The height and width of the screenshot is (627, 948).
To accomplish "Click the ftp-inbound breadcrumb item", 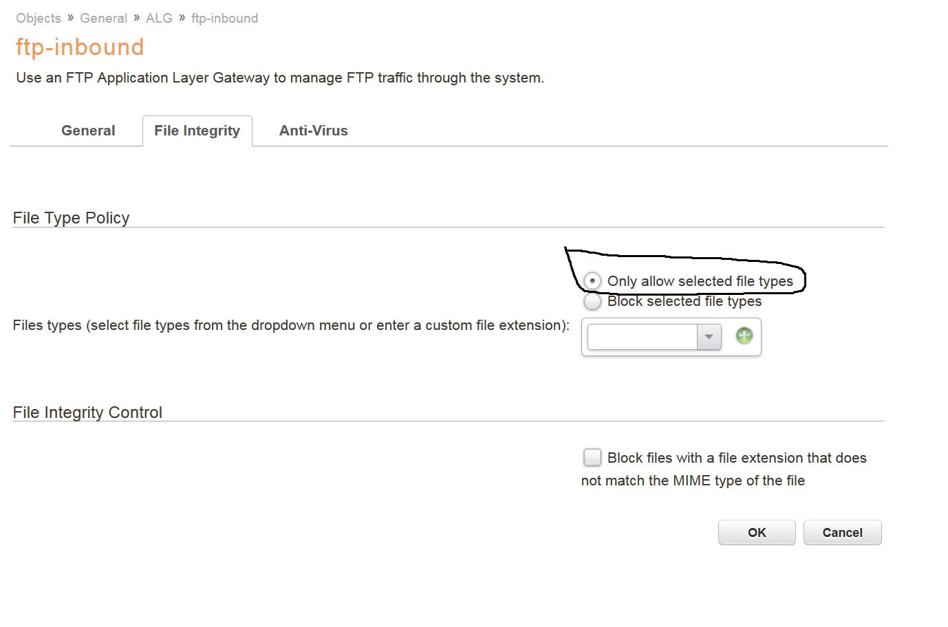I will click(x=224, y=19).
